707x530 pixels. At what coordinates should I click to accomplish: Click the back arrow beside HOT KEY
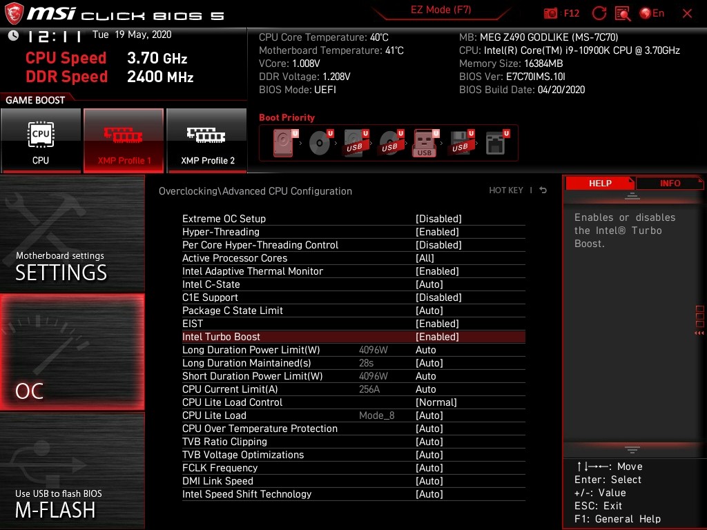[x=543, y=190]
